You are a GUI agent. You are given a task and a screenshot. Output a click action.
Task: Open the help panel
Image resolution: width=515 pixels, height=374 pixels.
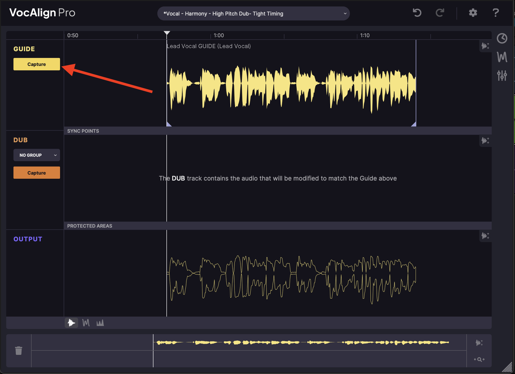point(496,13)
